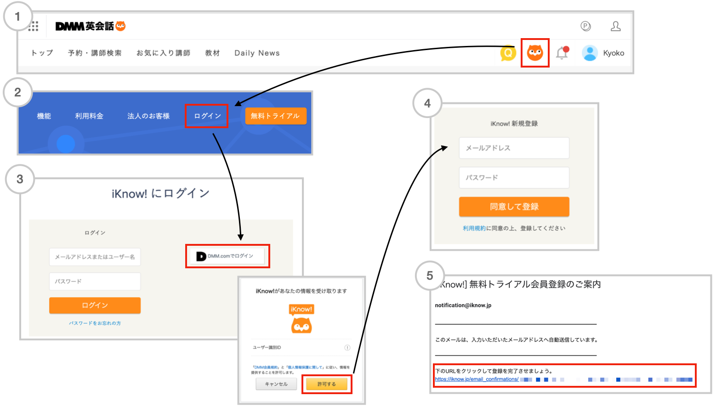Click the iKnow! owl logo in permission dialog
The height and width of the screenshot is (407, 716).
[x=301, y=319]
